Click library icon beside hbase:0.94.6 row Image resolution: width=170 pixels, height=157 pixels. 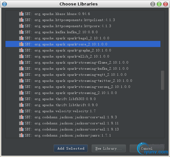point(21,14)
